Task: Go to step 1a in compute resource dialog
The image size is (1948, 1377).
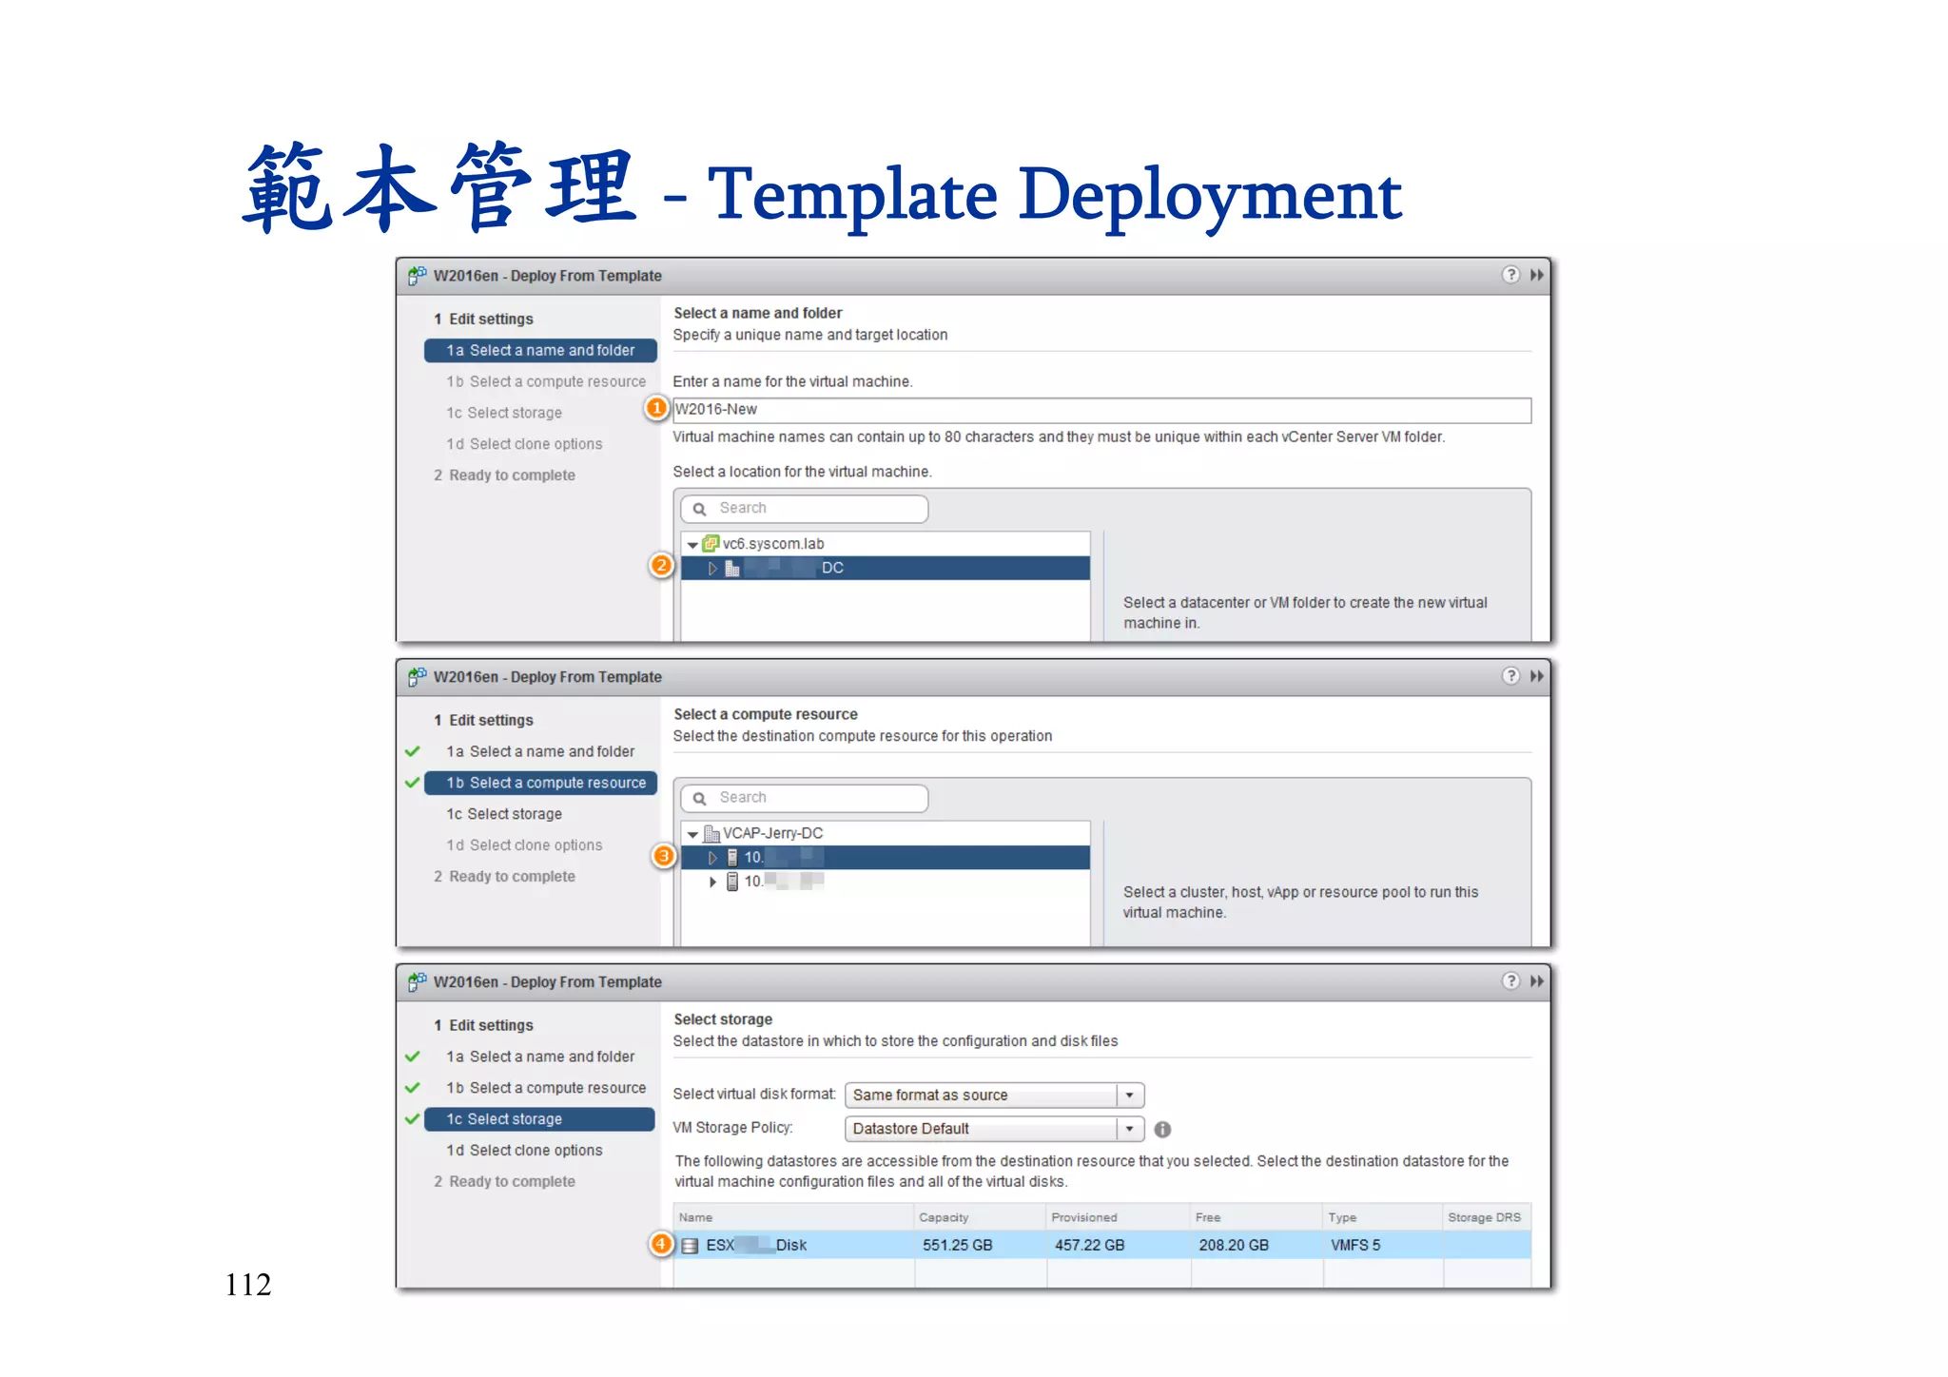Action: [540, 751]
